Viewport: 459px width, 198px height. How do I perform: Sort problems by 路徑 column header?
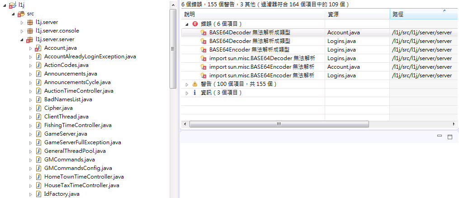point(424,14)
